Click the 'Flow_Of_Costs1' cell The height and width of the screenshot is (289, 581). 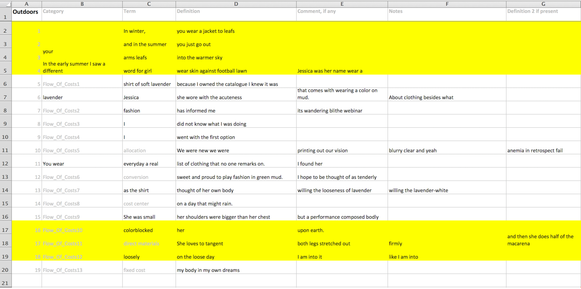coord(82,81)
